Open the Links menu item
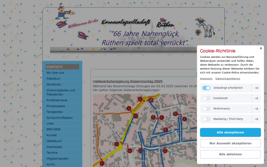267x167 pixels. [62, 123]
